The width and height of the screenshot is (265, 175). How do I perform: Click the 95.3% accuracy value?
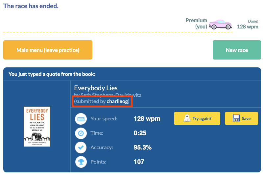click(143, 148)
